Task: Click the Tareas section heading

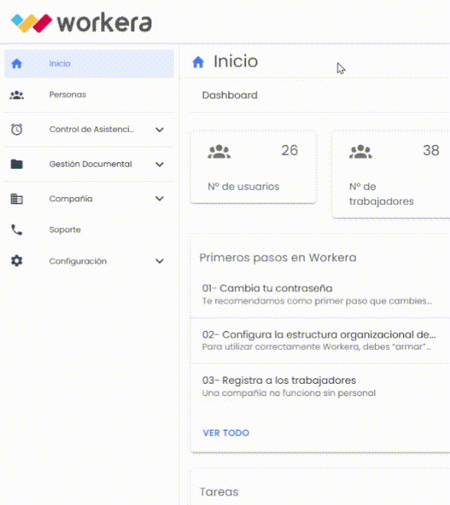Action: (x=219, y=492)
